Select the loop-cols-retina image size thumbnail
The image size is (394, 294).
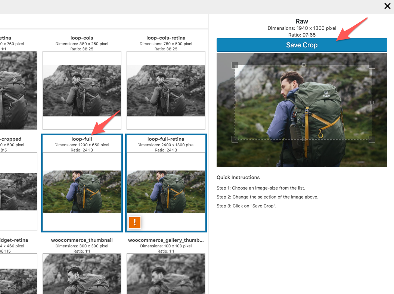tap(166, 90)
